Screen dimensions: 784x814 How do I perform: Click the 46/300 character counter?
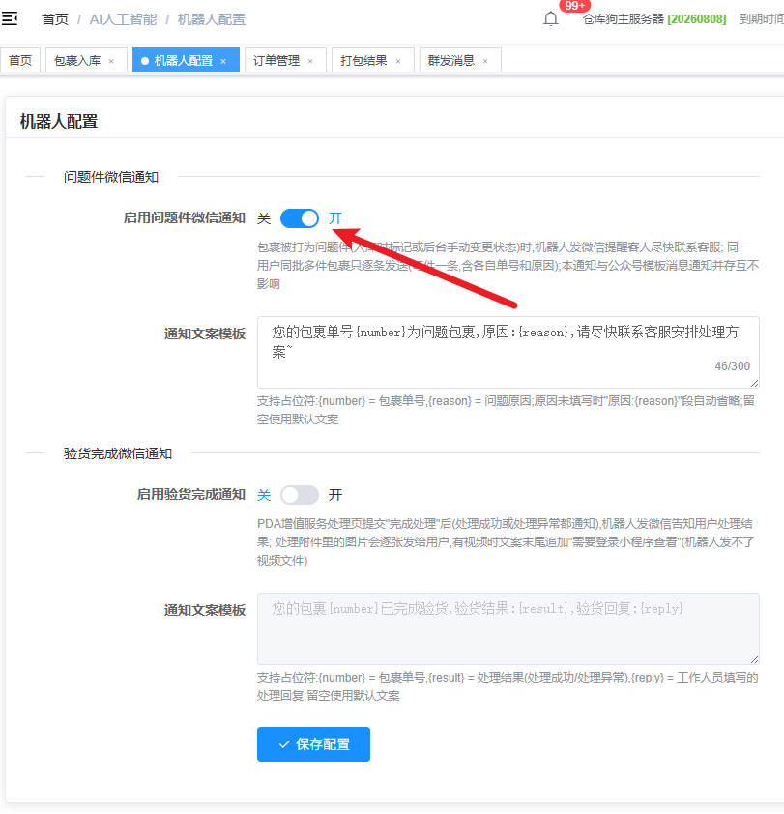pyautogui.click(x=732, y=366)
